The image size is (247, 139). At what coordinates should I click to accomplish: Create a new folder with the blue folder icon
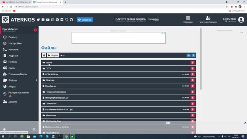[x=189, y=55]
